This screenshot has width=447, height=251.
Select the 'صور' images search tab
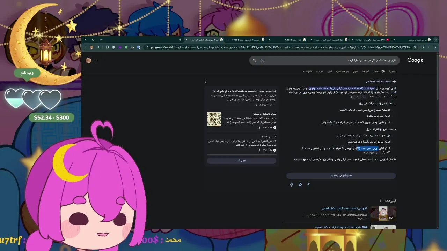[375, 71]
